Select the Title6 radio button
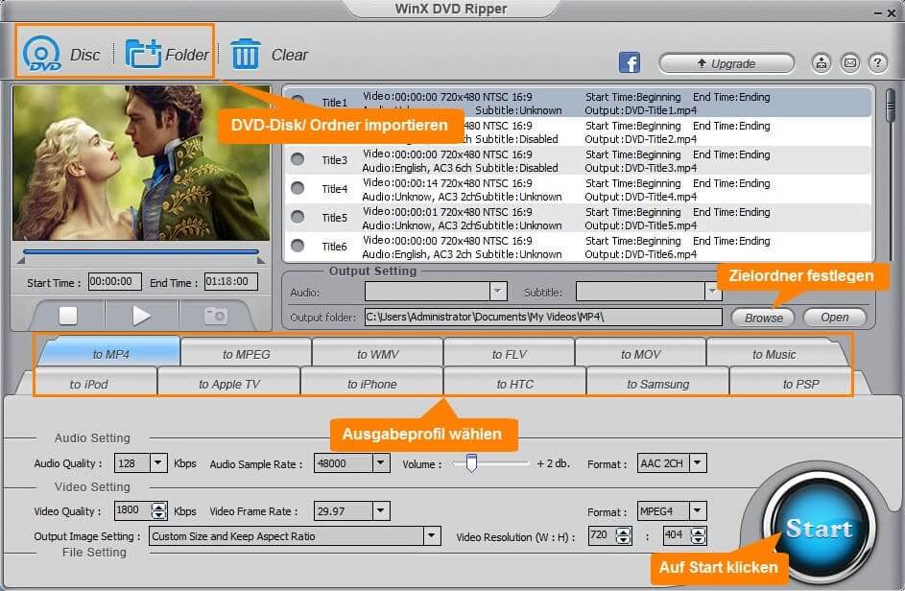This screenshot has width=905, height=591. (298, 246)
